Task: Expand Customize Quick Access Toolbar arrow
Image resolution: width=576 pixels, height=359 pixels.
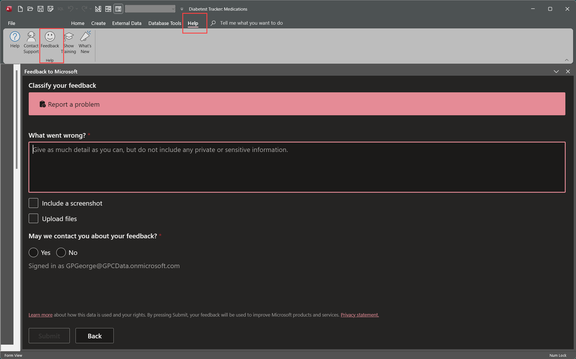Action: click(182, 9)
